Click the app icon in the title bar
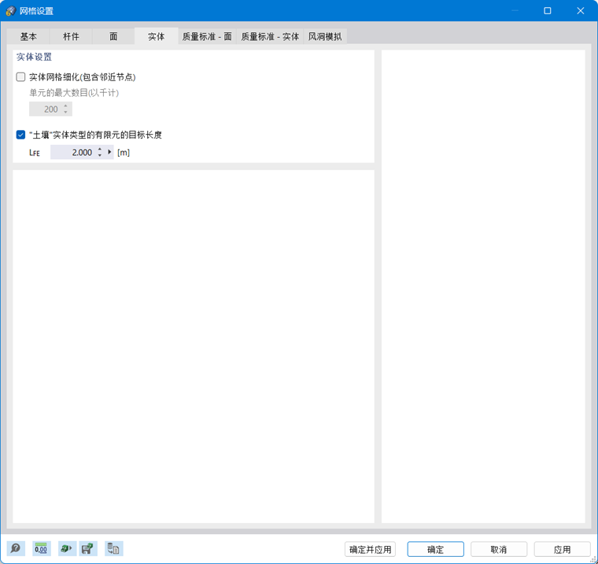 pos(11,11)
